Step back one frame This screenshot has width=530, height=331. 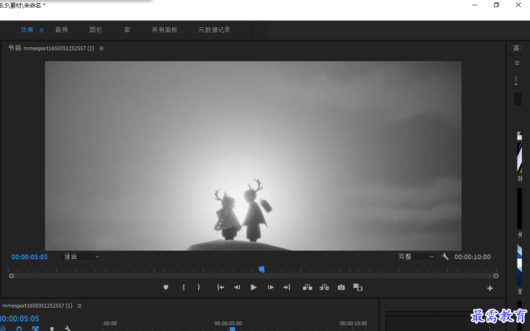tap(237, 287)
